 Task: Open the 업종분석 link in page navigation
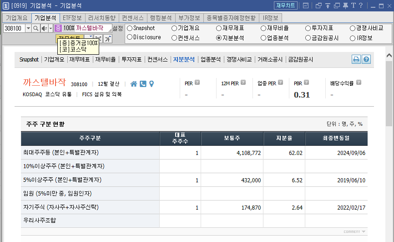(x=211, y=60)
